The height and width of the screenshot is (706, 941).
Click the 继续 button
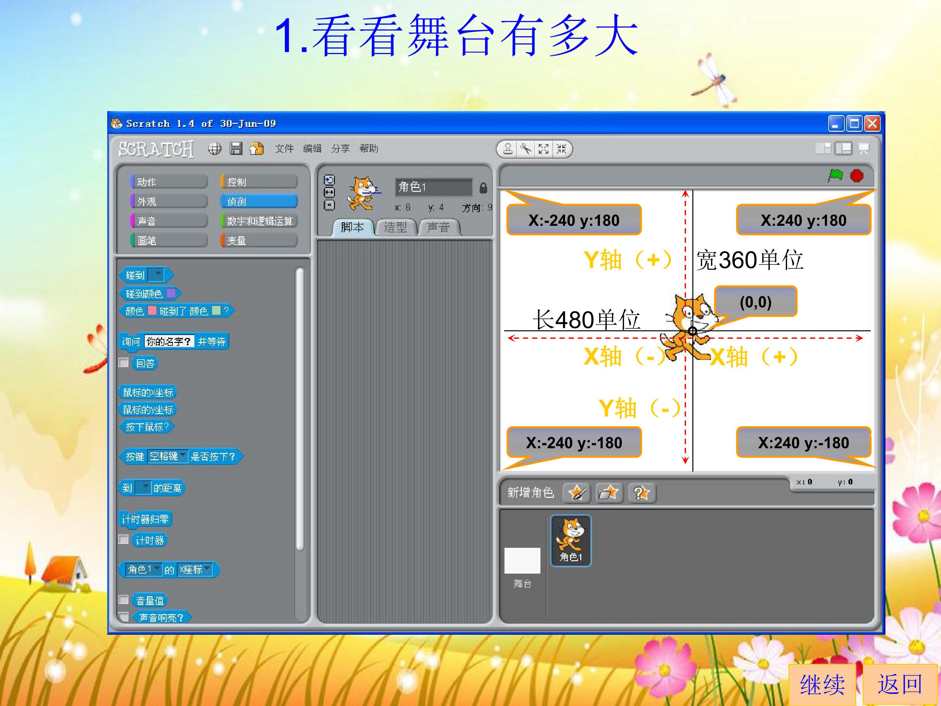822,684
